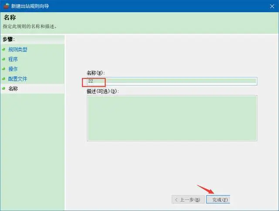This screenshot has width=279, height=211.
Task: Select the 配置文件 step
Action: (18, 79)
